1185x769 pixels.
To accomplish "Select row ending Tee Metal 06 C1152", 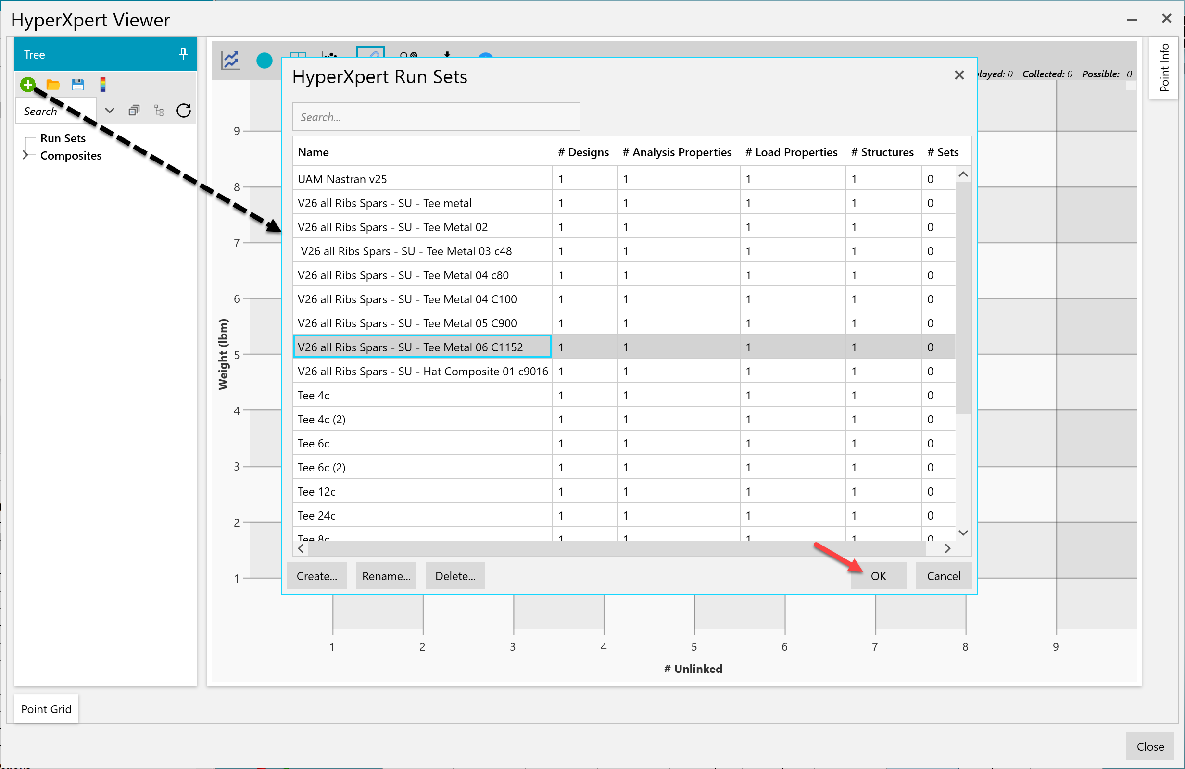I will pyautogui.click(x=624, y=347).
